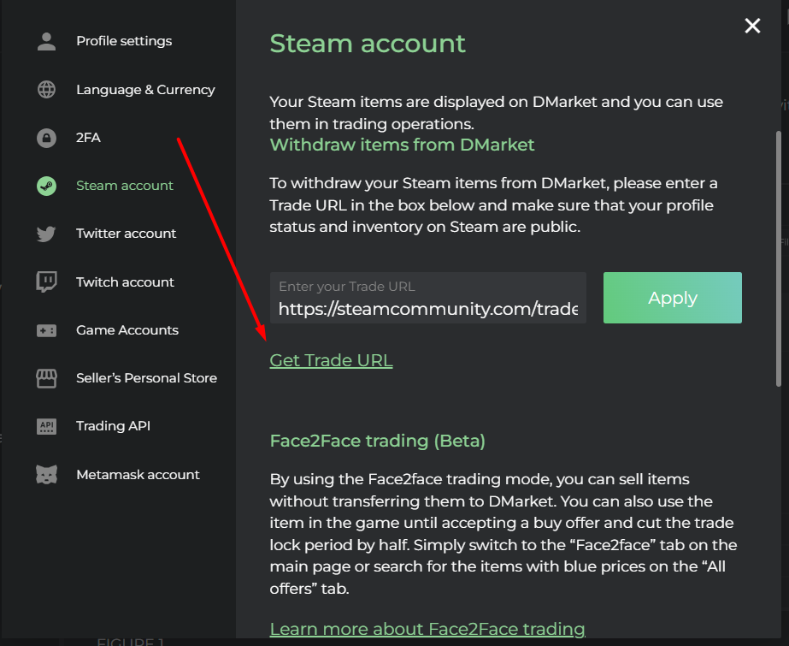
Task: Click the Metamask fox icon
Action: tap(46, 474)
